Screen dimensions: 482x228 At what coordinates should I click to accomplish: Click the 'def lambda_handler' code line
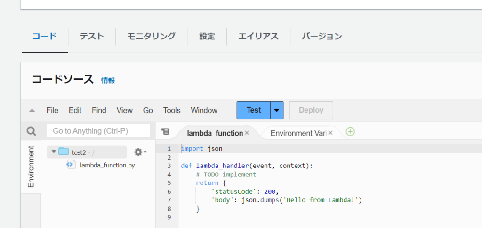247,166
